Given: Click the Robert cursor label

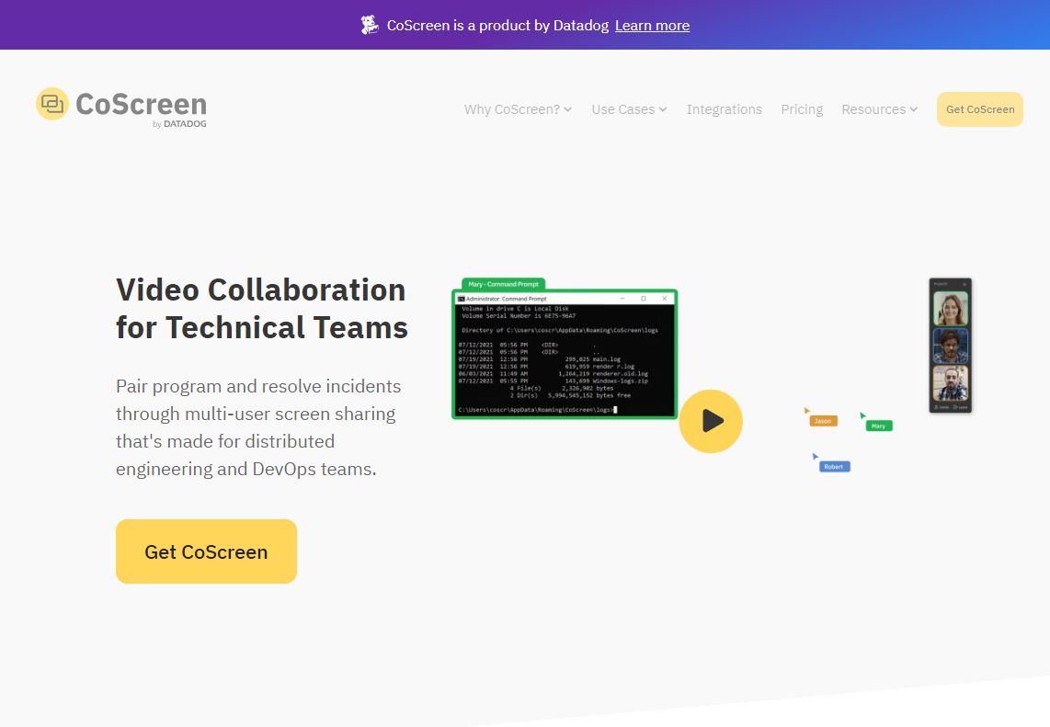Looking at the screenshot, I should [834, 467].
